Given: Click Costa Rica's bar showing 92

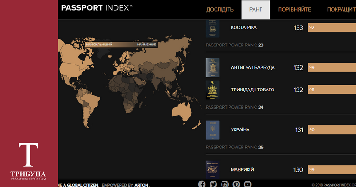Looking at the screenshot, I should (x=332, y=28).
